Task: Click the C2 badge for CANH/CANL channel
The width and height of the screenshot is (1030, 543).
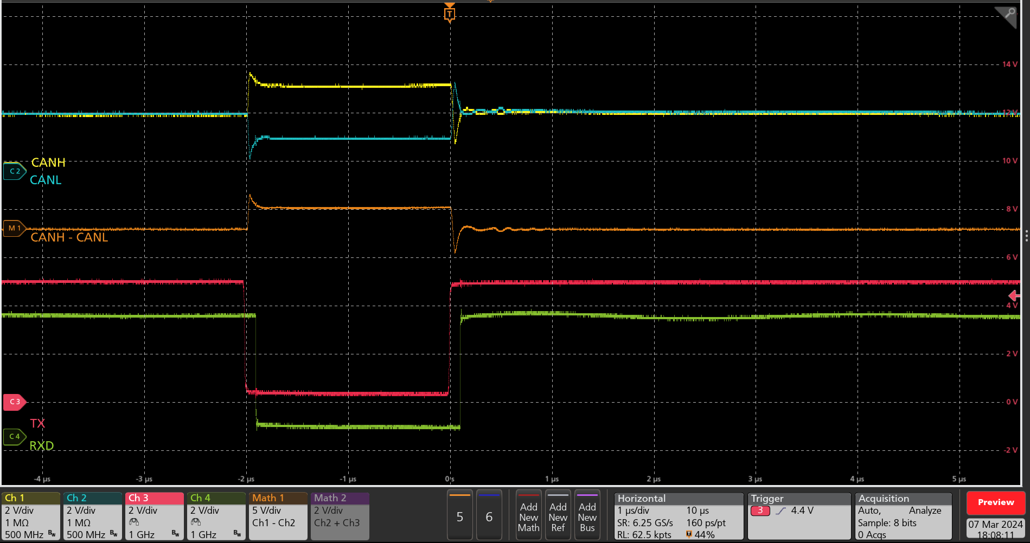Action: pyautogui.click(x=14, y=171)
